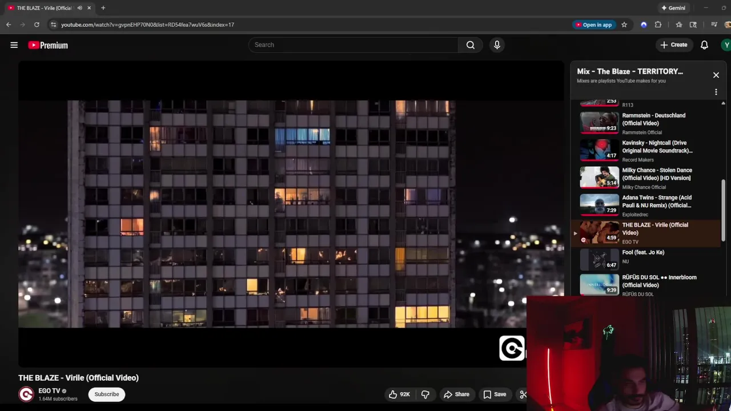Viewport: 731px width, 411px height.
Task: Open Milky Chance - Stolen Dance title
Action: [x=657, y=174]
